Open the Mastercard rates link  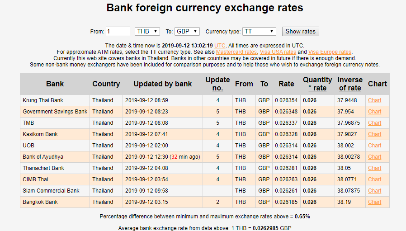tap(236, 52)
